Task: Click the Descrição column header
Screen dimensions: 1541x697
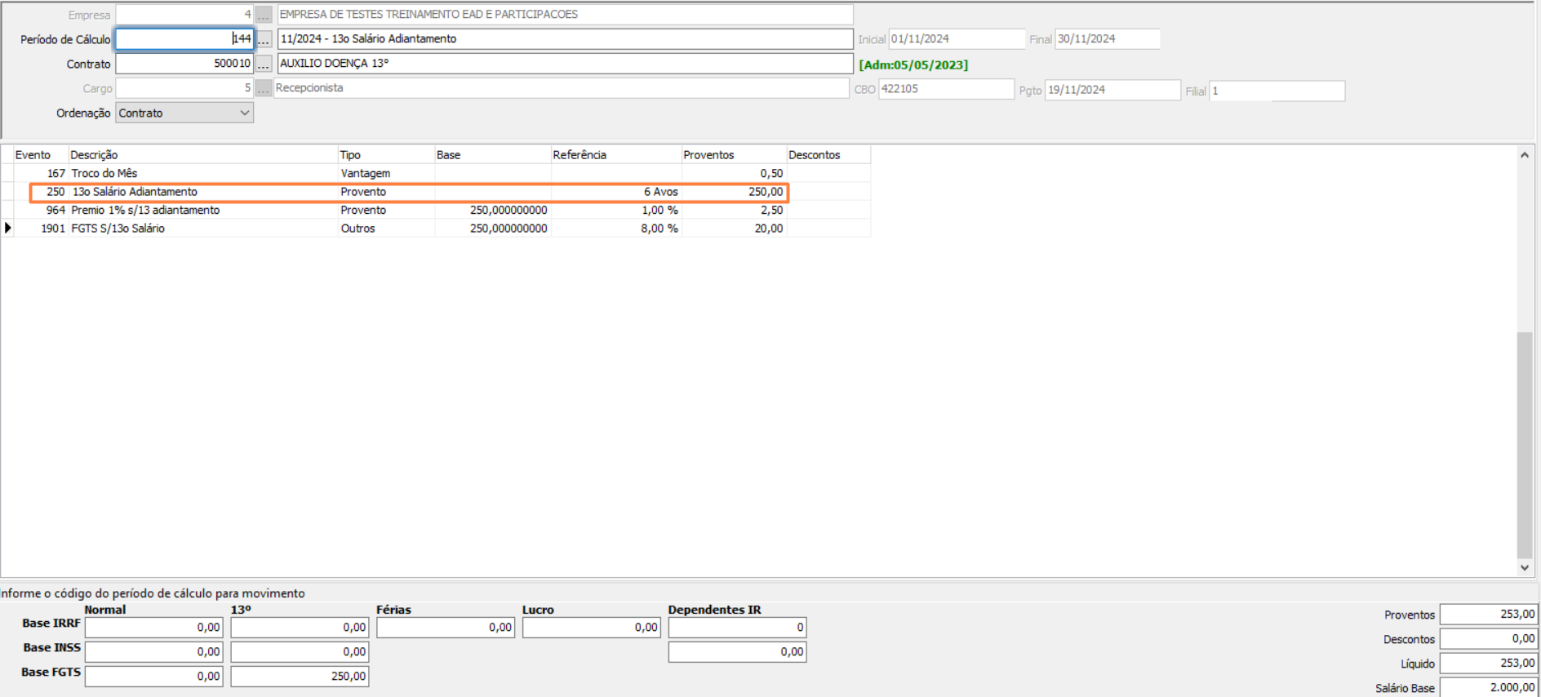Action: 94,155
